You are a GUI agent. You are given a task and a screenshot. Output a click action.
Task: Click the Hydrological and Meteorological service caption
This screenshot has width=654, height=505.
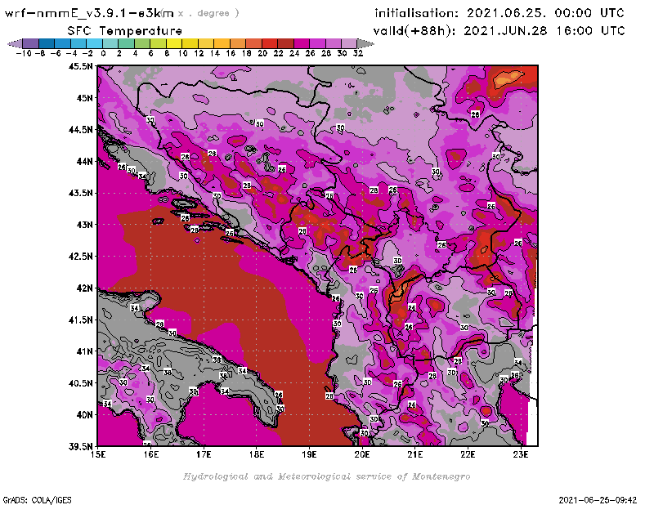(326, 476)
